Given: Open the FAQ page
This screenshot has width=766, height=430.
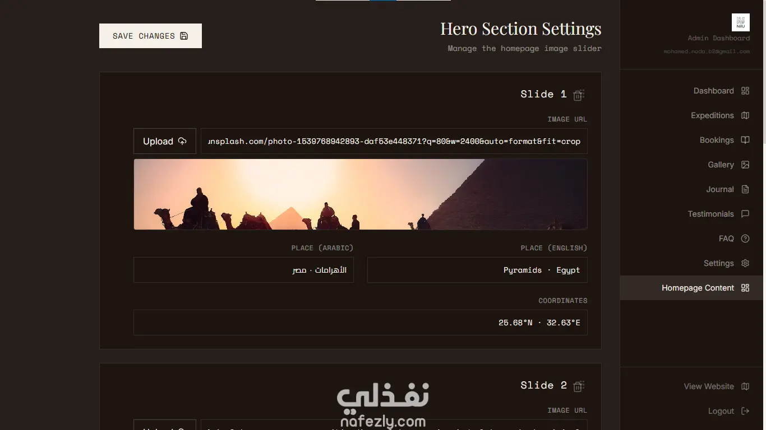Looking at the screenshot, I should point(691,239).
